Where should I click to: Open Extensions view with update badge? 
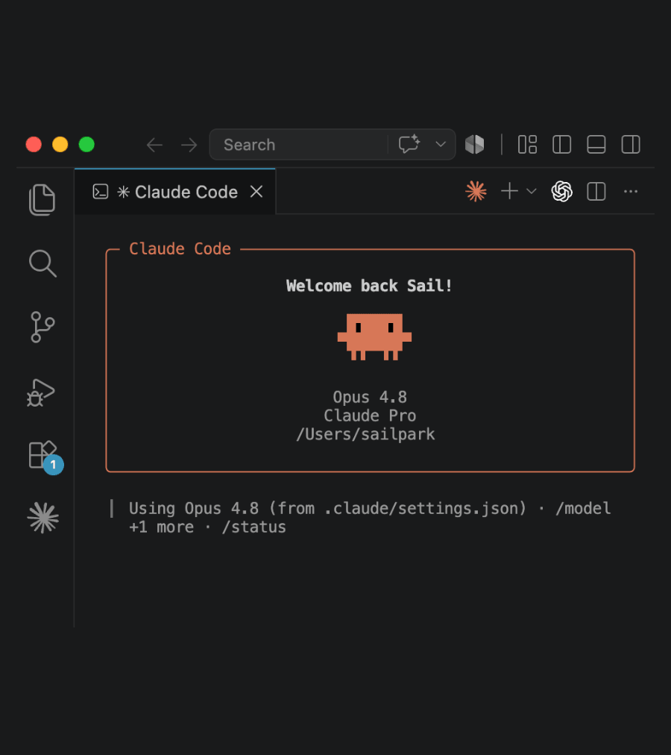click(x=45, y=457)
